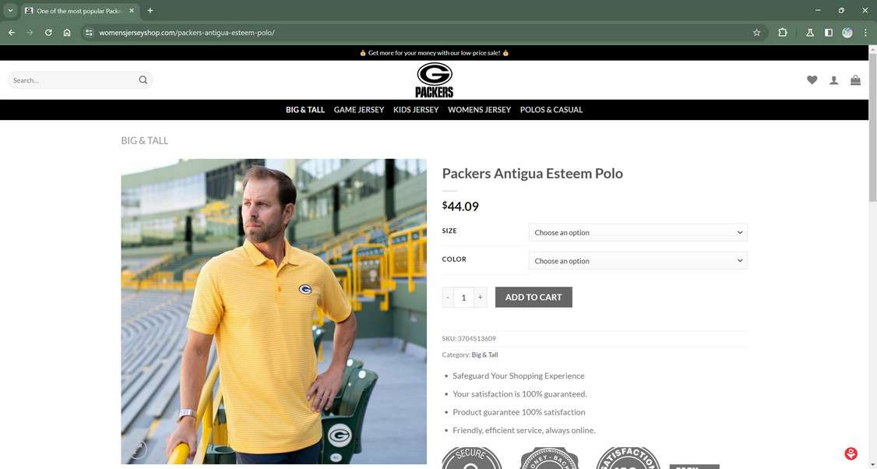Viewport: 877px width, 469px height.
Task: Click 'Your satisfaction is 100% guaranteed.' text
Action: (520, 394)
